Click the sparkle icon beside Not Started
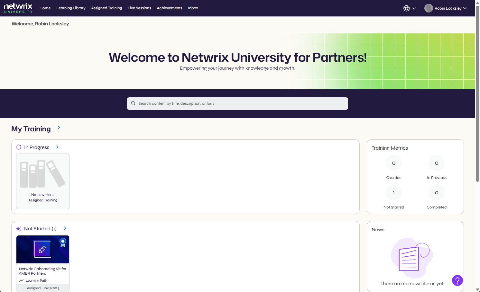The height and width of the screenshot is (292, 480). coord(18,228)
